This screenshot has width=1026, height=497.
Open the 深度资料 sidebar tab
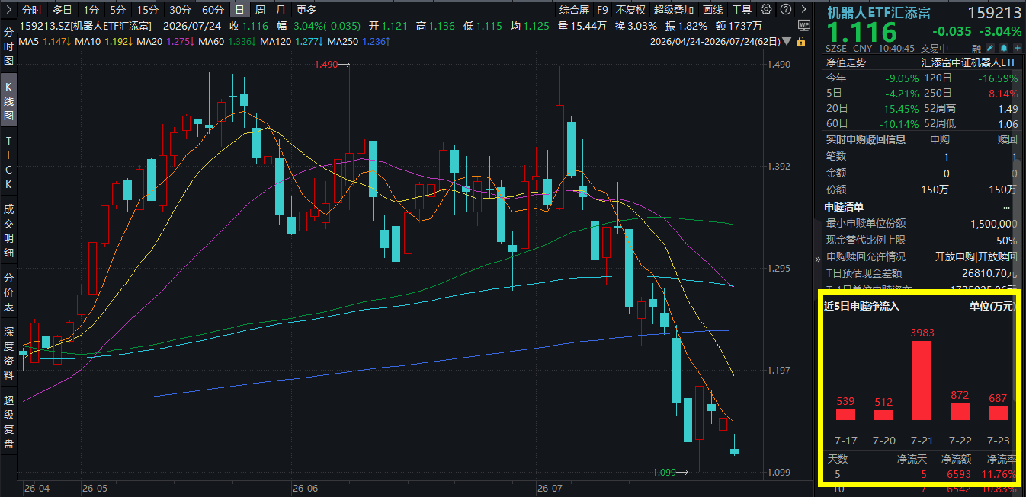8,353
